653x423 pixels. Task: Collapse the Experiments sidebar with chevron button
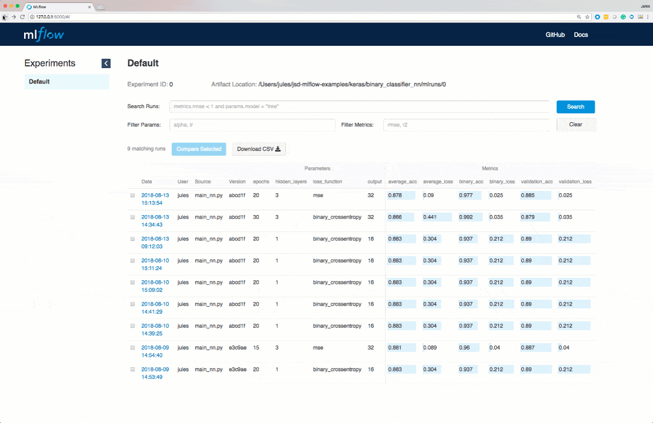pyautogui.click(x=106, y=63)
